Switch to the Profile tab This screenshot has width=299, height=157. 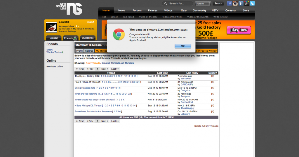click(79, 51)
